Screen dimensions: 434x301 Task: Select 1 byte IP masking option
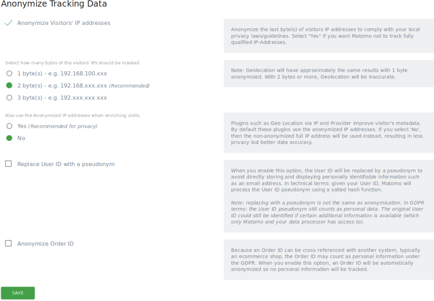[9, 73]
